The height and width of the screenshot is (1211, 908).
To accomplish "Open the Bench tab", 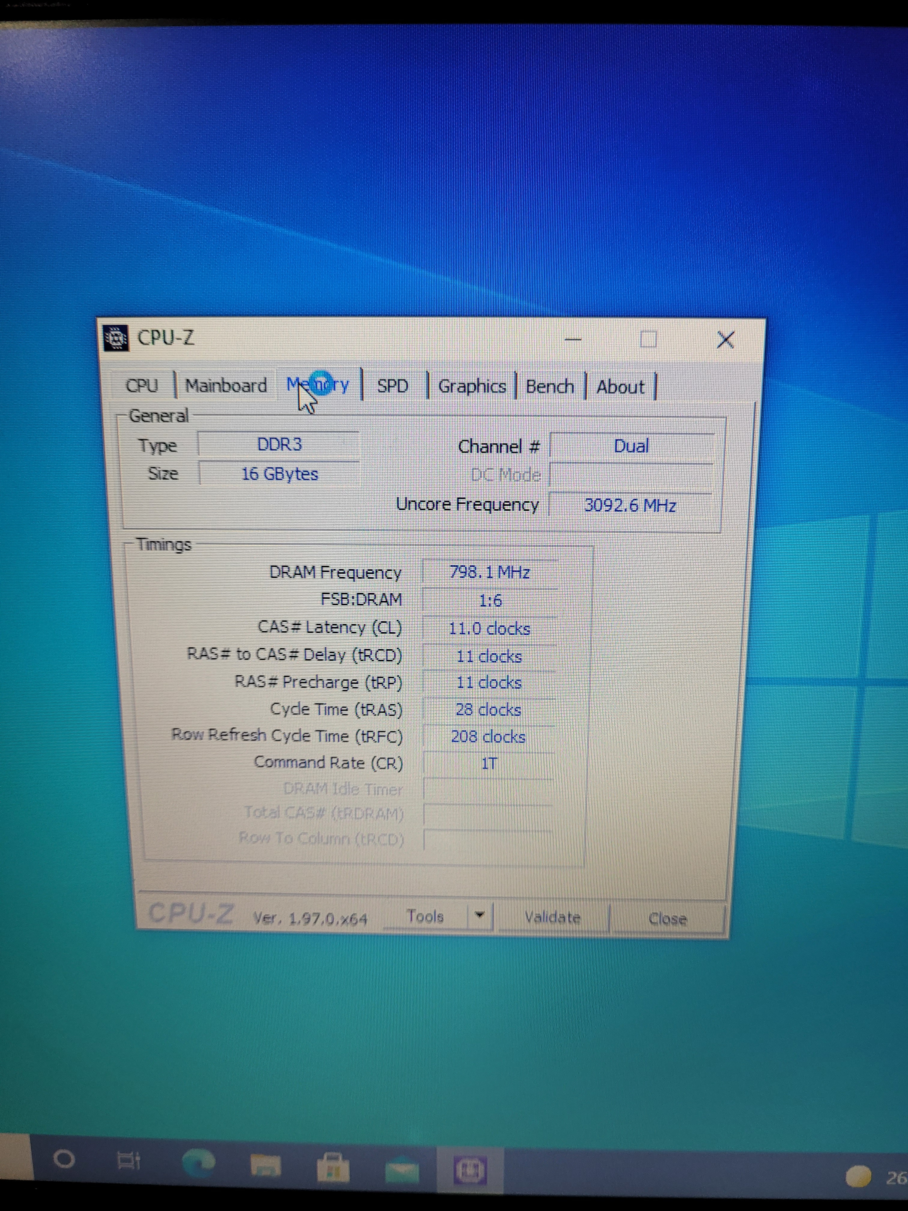I will (x=549, y=387).
